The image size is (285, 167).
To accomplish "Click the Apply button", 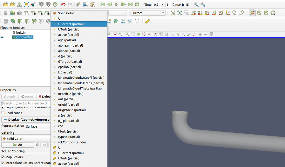I will pyautogui.click(x=10, y=97).
